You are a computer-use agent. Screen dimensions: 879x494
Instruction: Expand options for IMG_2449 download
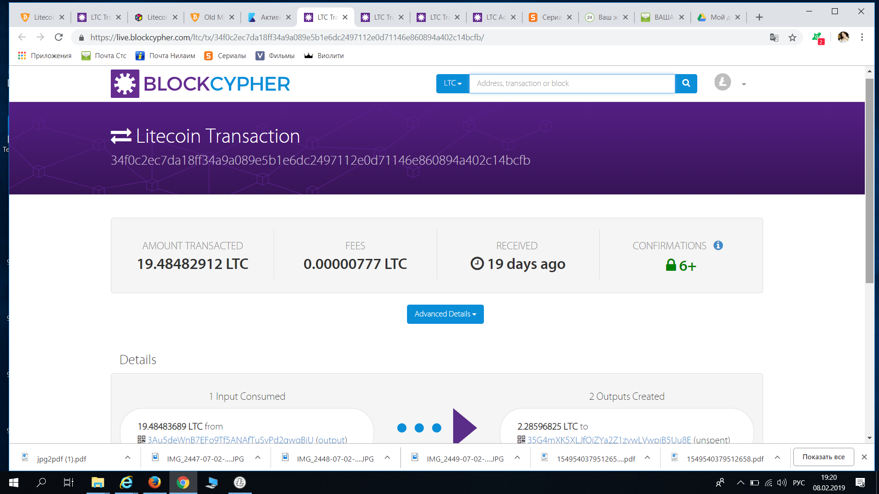(x=517, y=457)
